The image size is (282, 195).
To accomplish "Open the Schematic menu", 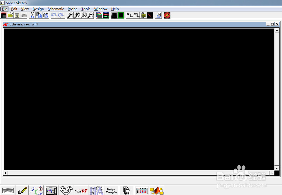I will click(x=56, y=9).
